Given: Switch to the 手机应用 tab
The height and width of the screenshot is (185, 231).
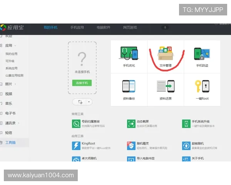Looking at the screenshot, I should tap(77, 28).
